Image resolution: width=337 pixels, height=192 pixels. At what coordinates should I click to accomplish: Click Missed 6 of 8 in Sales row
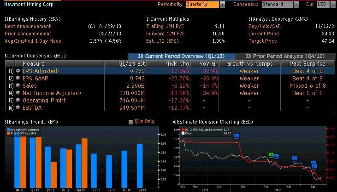click(x=307, y=85)
